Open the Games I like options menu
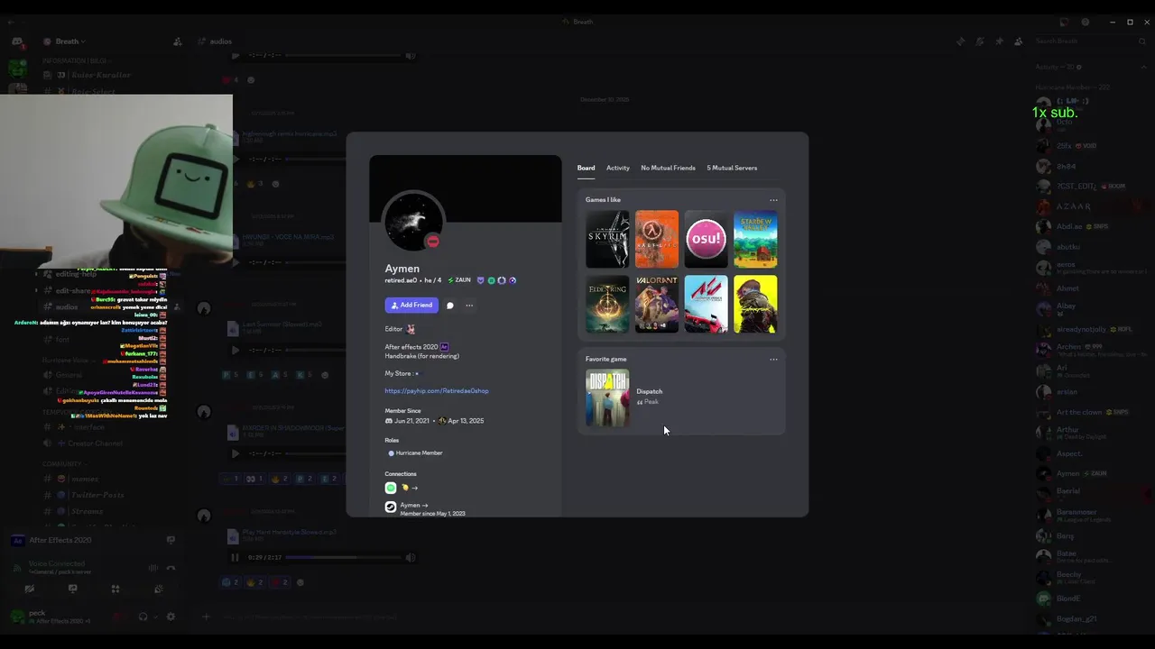Screen dimensions: 1155x649 tap(773, 200)
